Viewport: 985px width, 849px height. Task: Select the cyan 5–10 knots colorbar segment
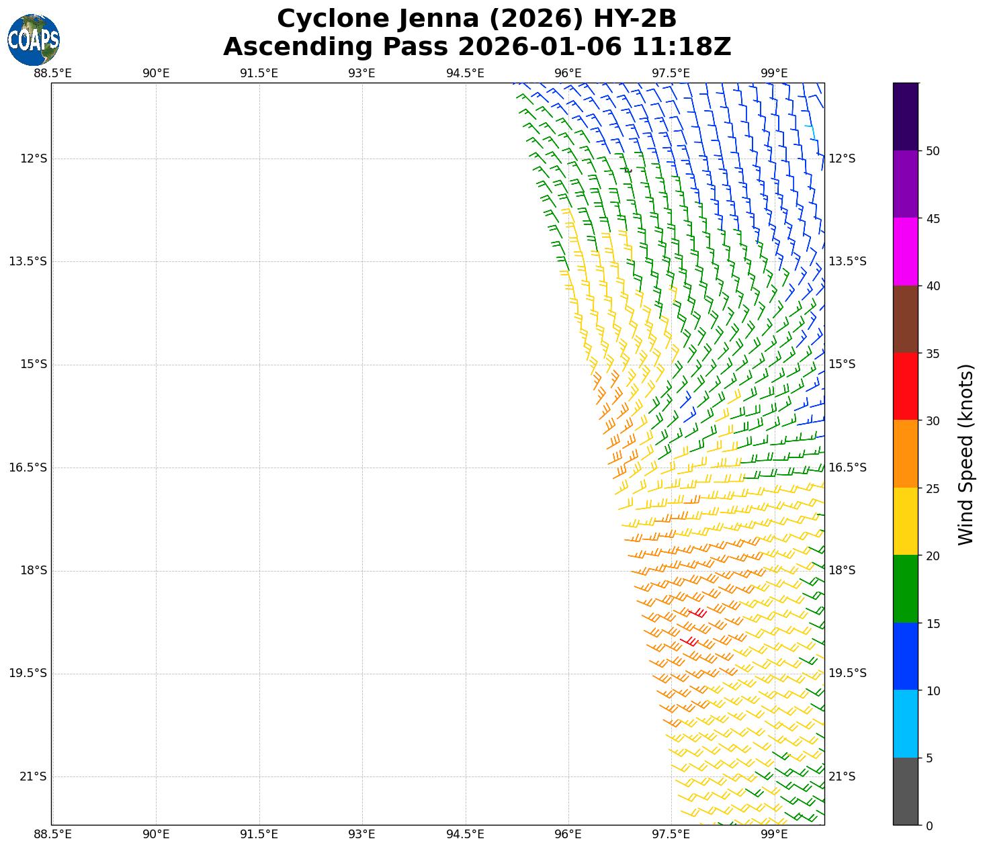pyautogui.click(x=905, y=724)
